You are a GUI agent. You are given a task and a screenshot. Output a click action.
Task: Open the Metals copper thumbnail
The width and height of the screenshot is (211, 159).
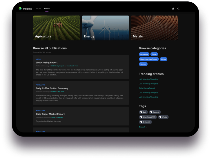pos(155,28)
